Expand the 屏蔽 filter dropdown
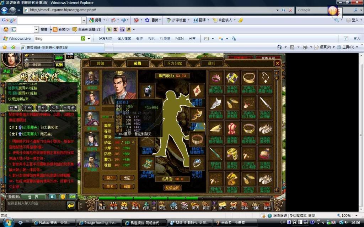364x227 pixels. pos(69,108)
